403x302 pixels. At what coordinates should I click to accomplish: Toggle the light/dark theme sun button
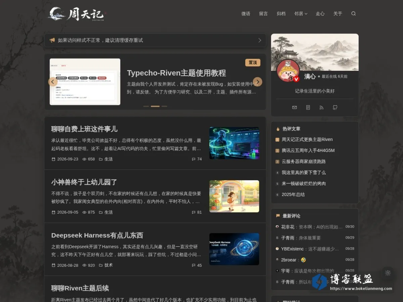[x=388, y=273]
